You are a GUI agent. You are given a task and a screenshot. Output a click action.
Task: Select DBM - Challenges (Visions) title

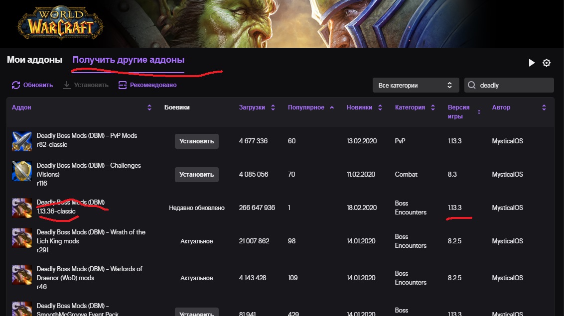click(89, 170)
